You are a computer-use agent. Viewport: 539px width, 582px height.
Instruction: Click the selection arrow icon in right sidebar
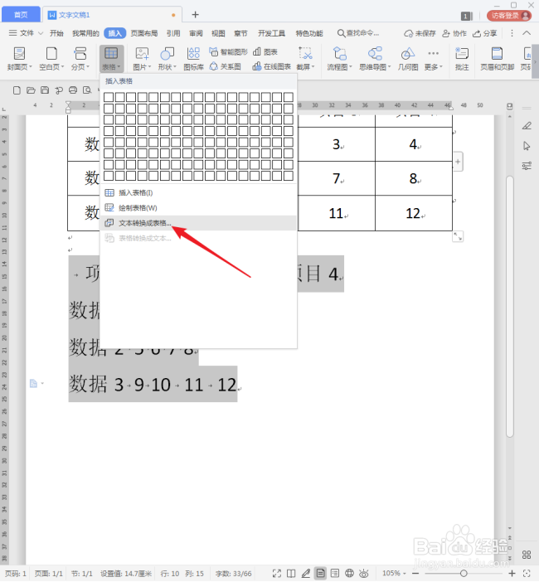pyautogui.click(x=527, y=146)
